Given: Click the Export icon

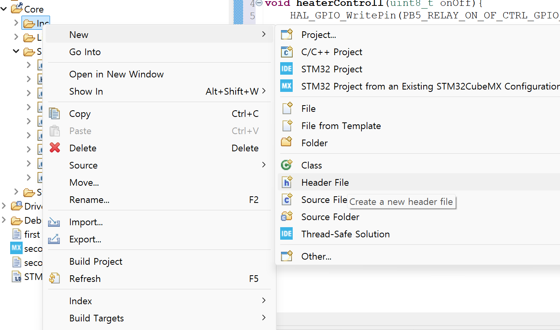Looking at the screenshot, I should point(54,239).
